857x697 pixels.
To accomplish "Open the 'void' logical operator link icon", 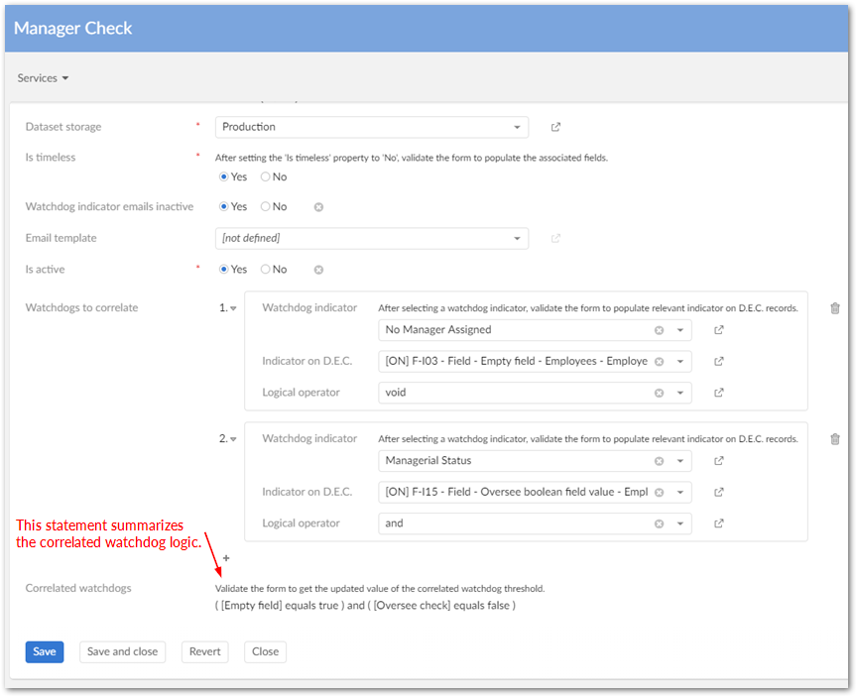I will [x=719, y=393].
